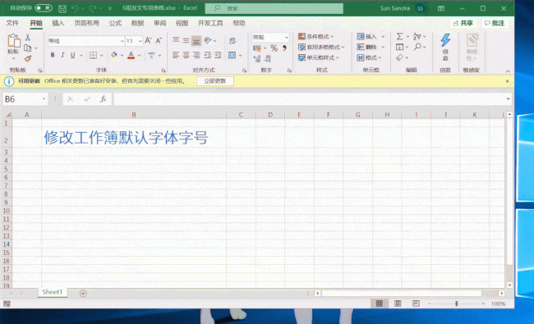Click the cell Borders icon
Viewport: 534px width, 324px height.
coord(93,55)
